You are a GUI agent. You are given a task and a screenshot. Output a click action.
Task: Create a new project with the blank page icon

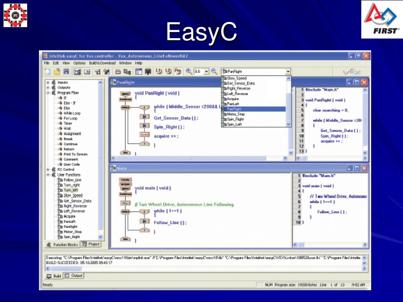48,72
